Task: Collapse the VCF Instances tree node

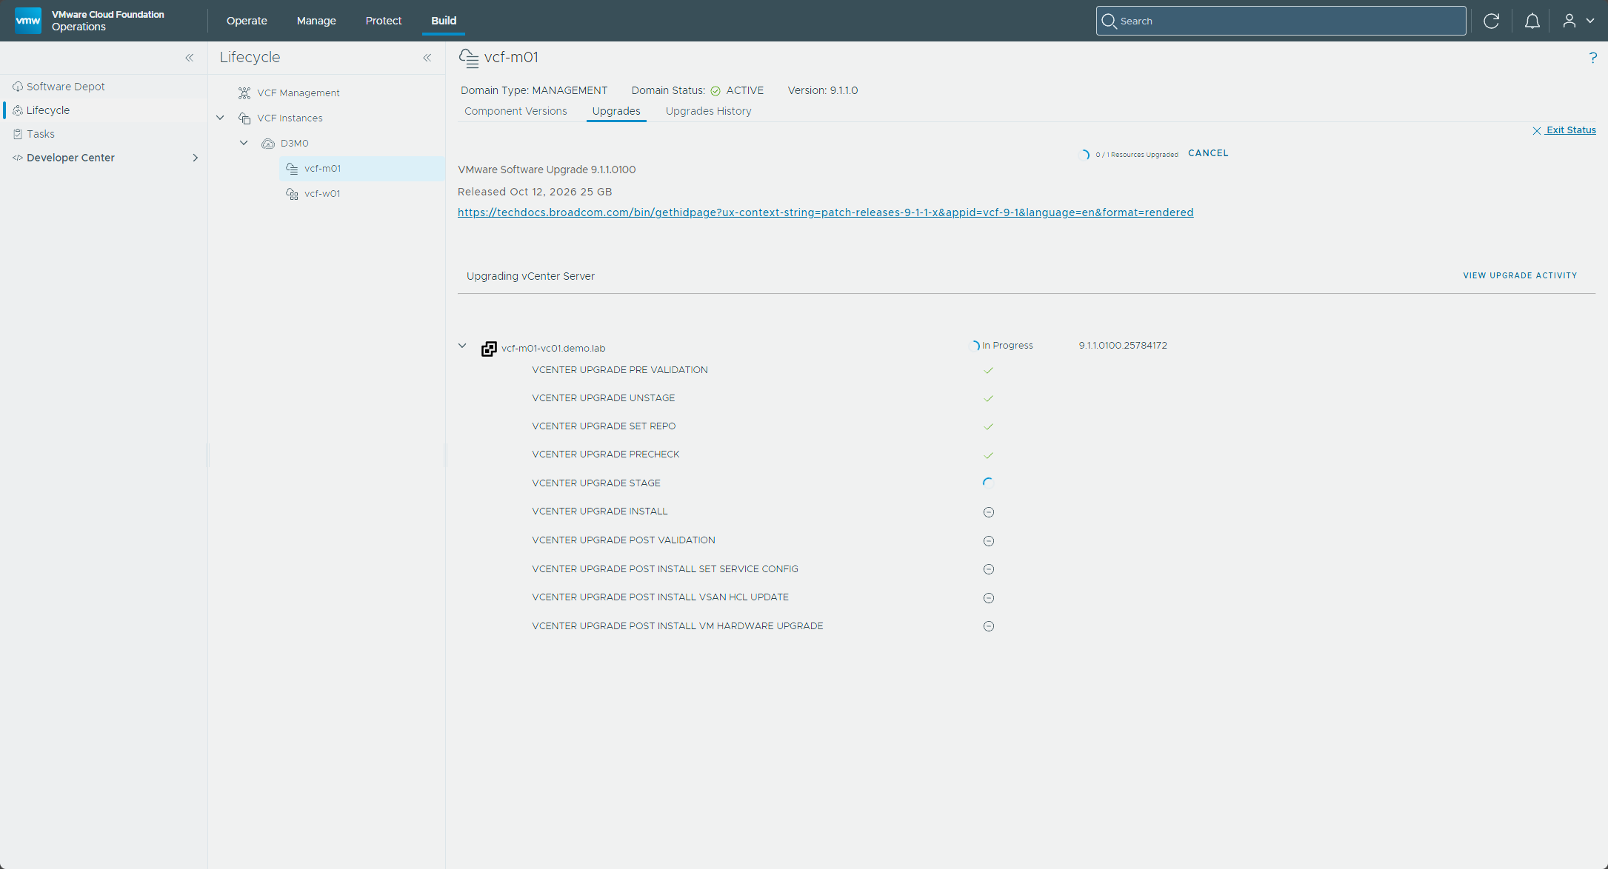Action: click(220, 118)
